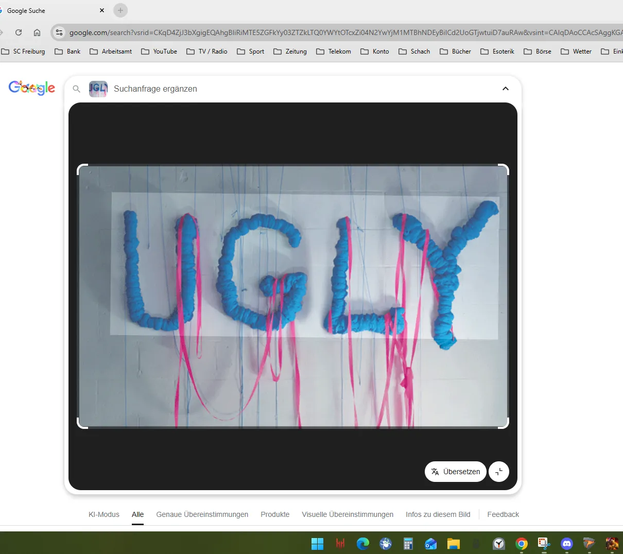
Task: Open a new browser tab
Action: 120,10
